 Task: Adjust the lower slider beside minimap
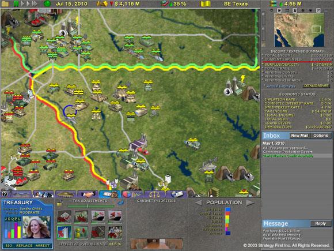tap(264, 33)
